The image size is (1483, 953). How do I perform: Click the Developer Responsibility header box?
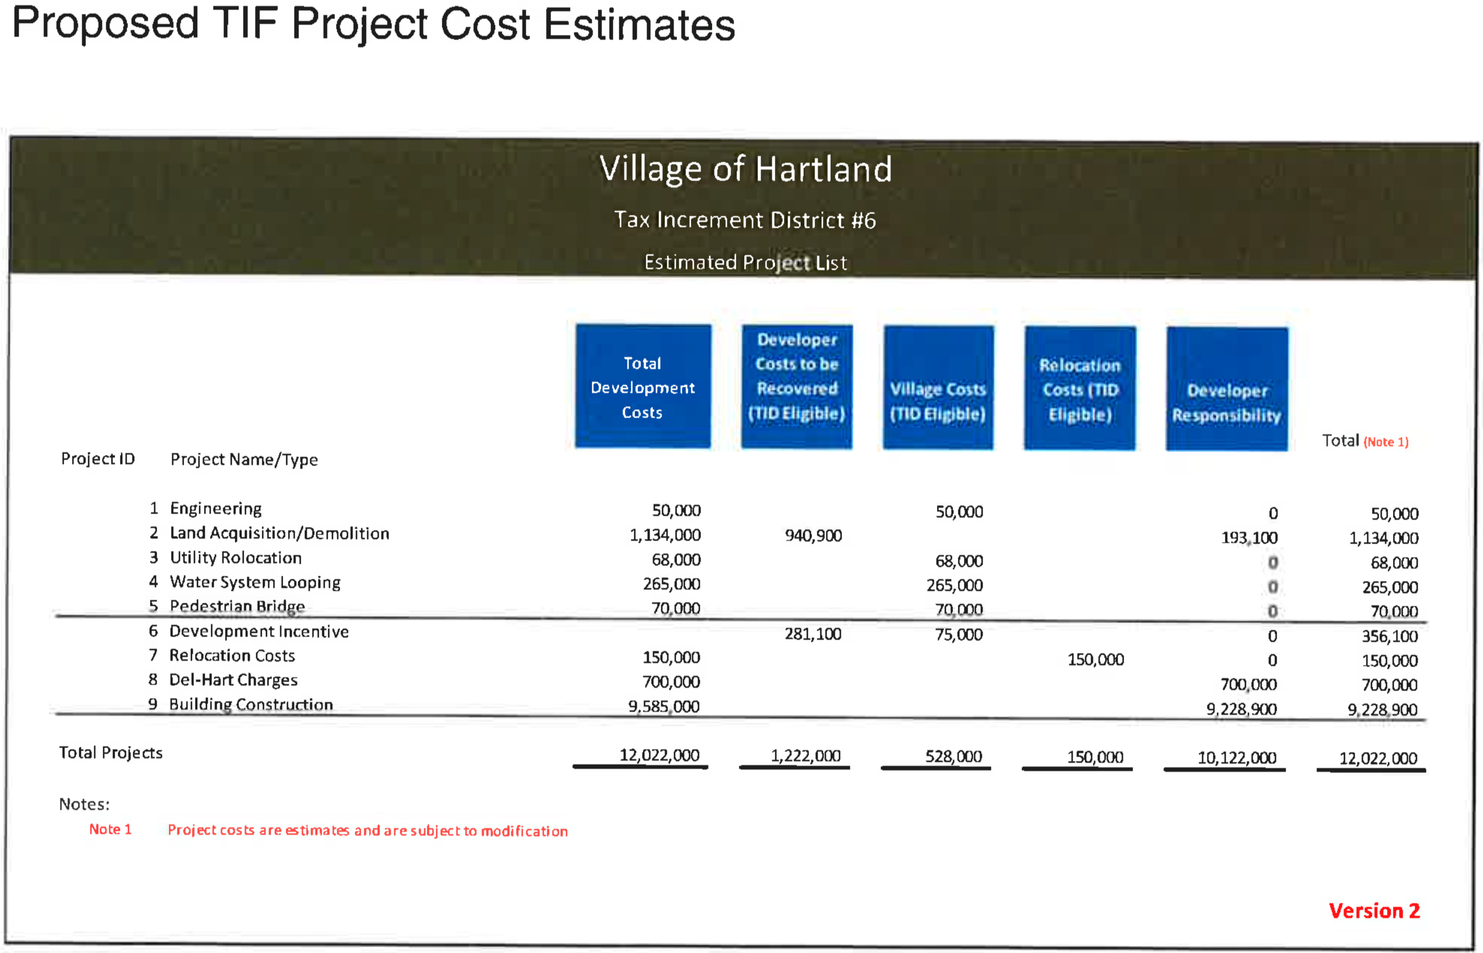tap(1226, 390)
